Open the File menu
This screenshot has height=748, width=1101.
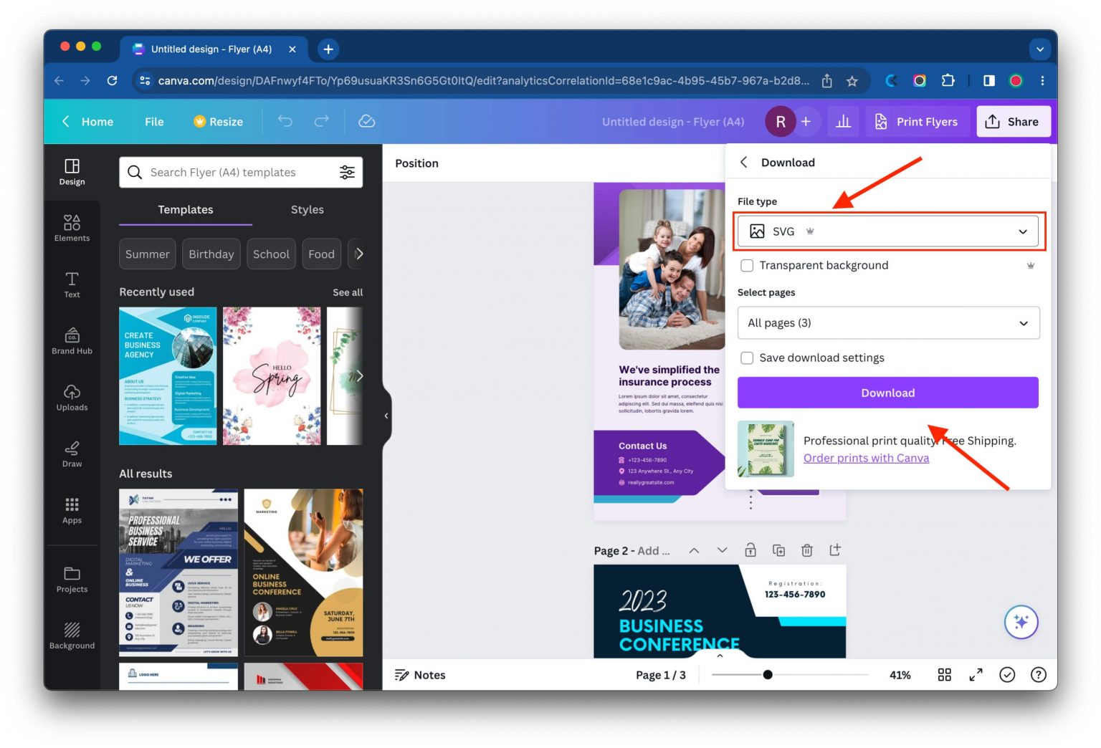pyautogui.click(x=153, y=121)
